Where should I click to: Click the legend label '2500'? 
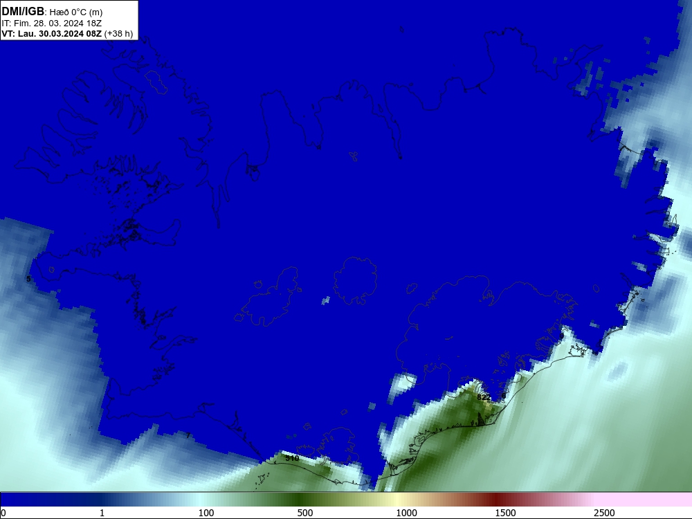click(604, 513)
